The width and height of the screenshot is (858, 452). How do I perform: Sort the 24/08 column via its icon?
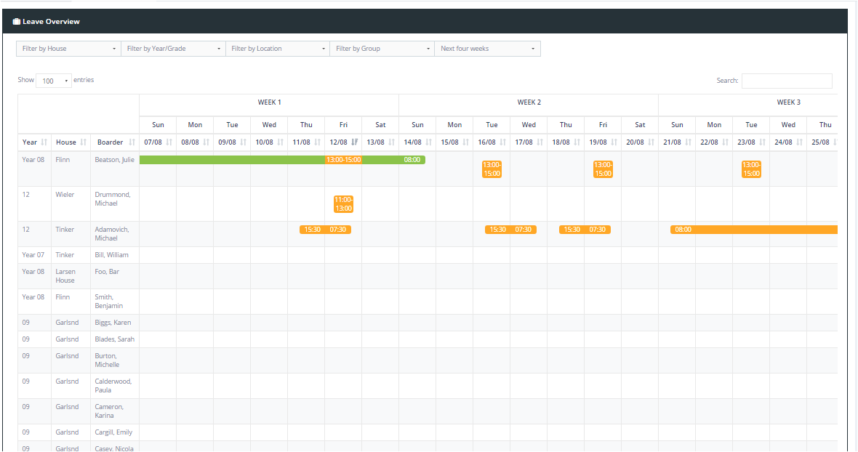click(799, 142)
